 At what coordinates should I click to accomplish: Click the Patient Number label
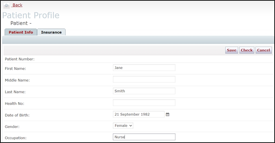tap(19, 59)
